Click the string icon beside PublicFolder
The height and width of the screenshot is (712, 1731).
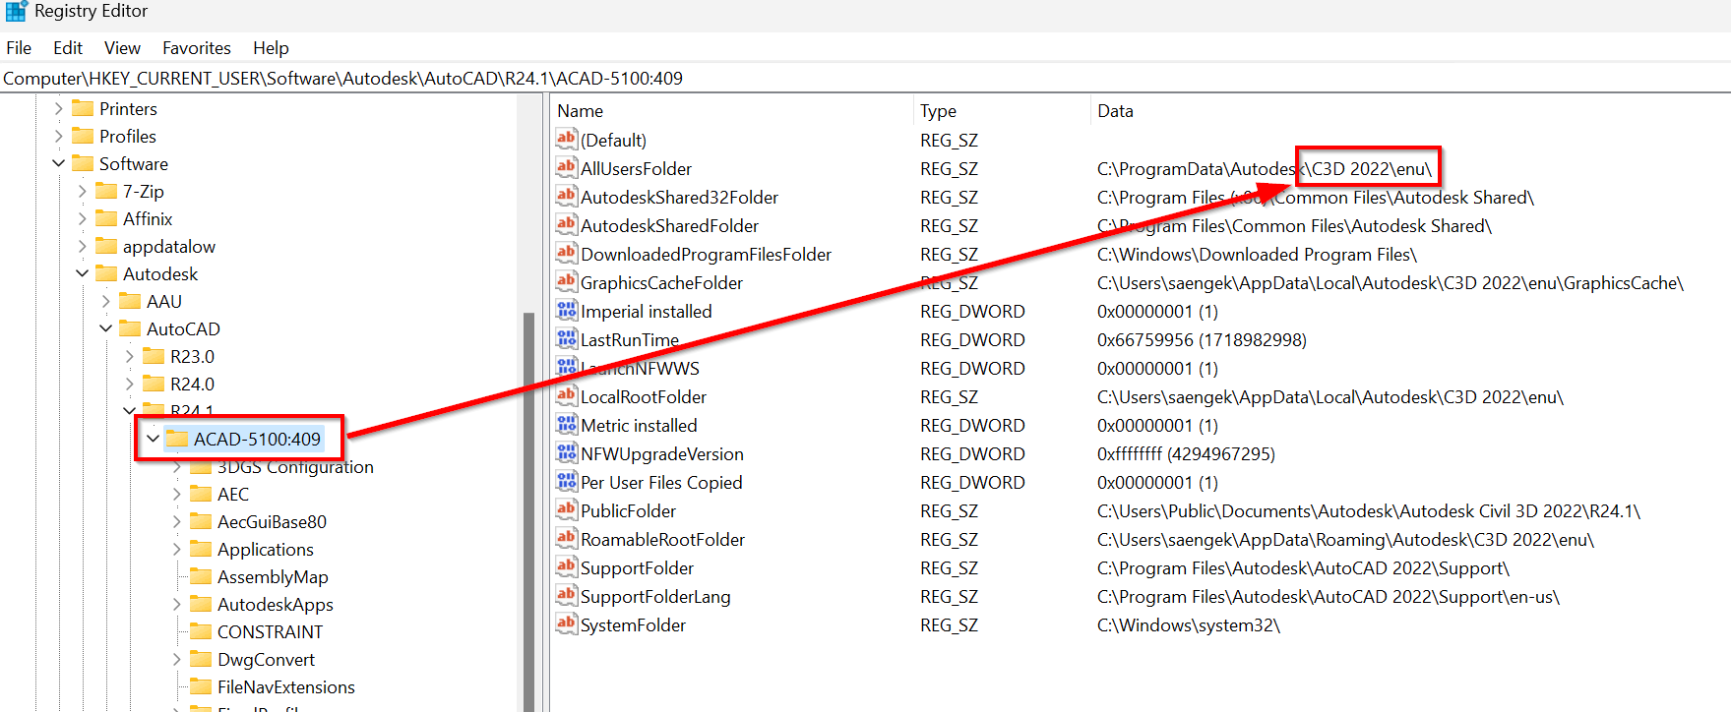567,509
